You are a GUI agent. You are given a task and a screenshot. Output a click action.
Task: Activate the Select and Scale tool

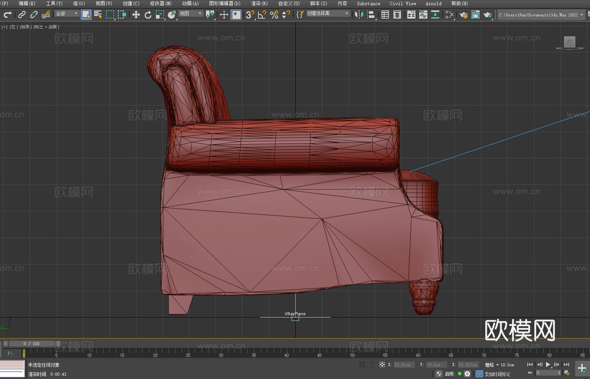(160, 15)
